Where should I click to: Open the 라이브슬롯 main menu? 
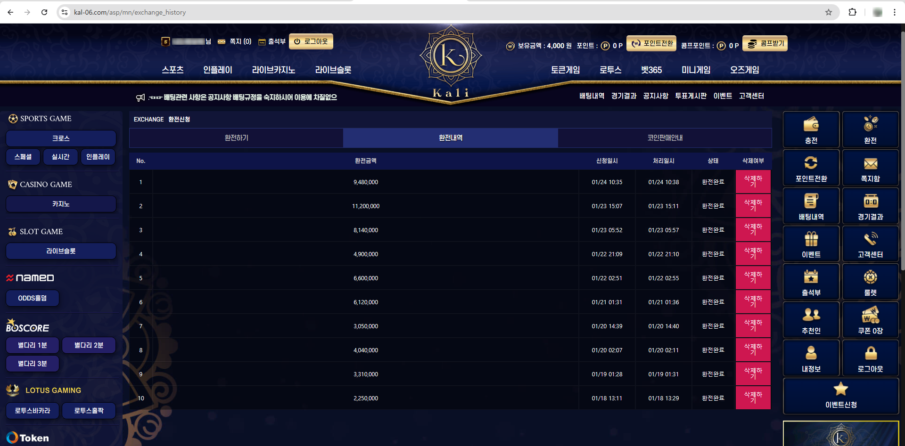pos(333,70)
